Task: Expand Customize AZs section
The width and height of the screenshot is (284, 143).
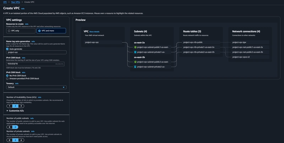Action: [x=15, y=111]
